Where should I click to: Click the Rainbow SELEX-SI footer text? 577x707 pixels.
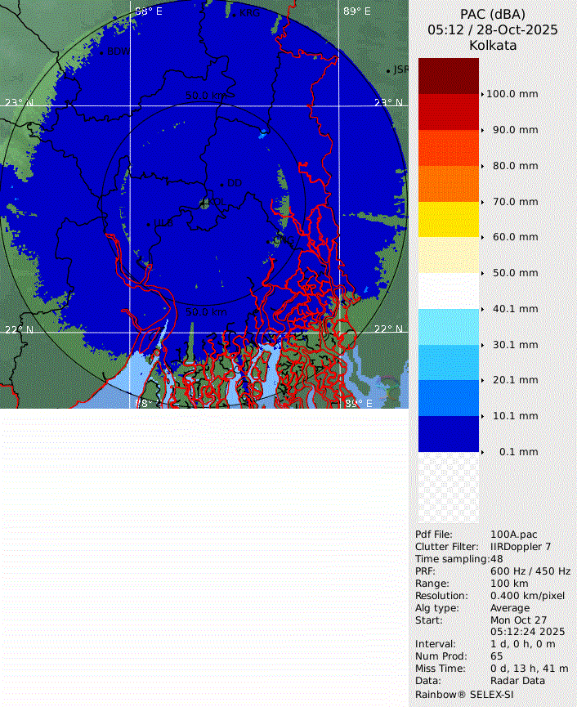click(463, 693)
